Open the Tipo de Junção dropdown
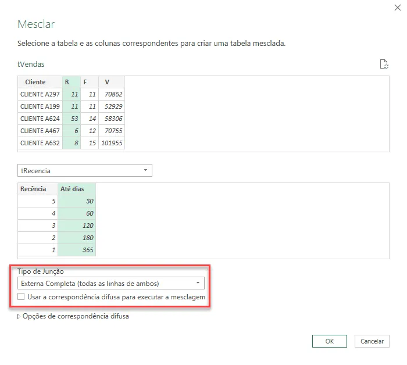The width and height of the screenshot is (407, 365). [x=111, y=283]
